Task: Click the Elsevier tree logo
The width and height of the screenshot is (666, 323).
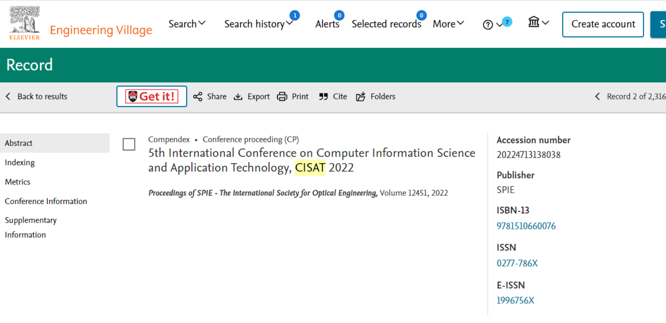Action: pyautogui.click(x=24, y=23)
